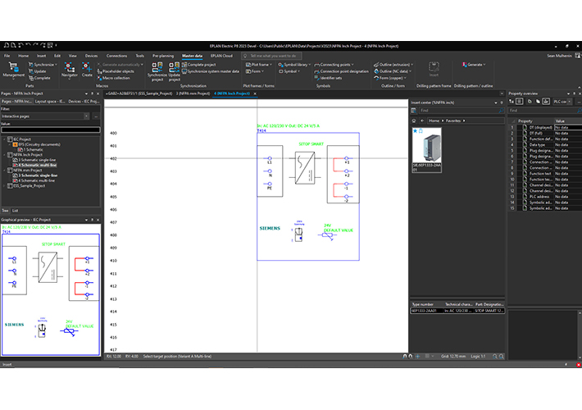Click the Insert center home icon

tap(414, 121)
